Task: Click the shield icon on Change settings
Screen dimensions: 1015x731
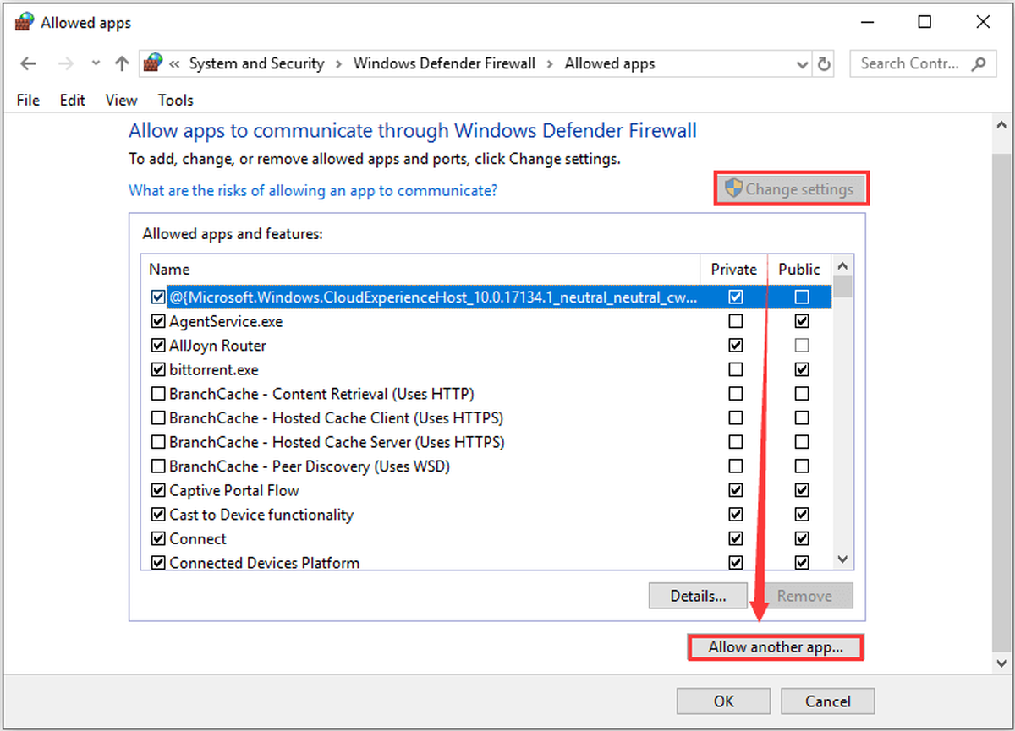Action: [733, 188]
